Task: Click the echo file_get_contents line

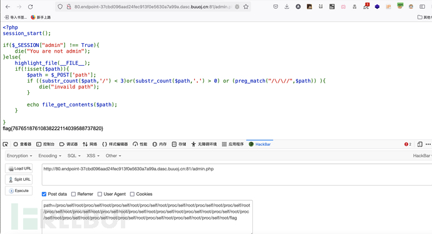Action: coord(72,104)
